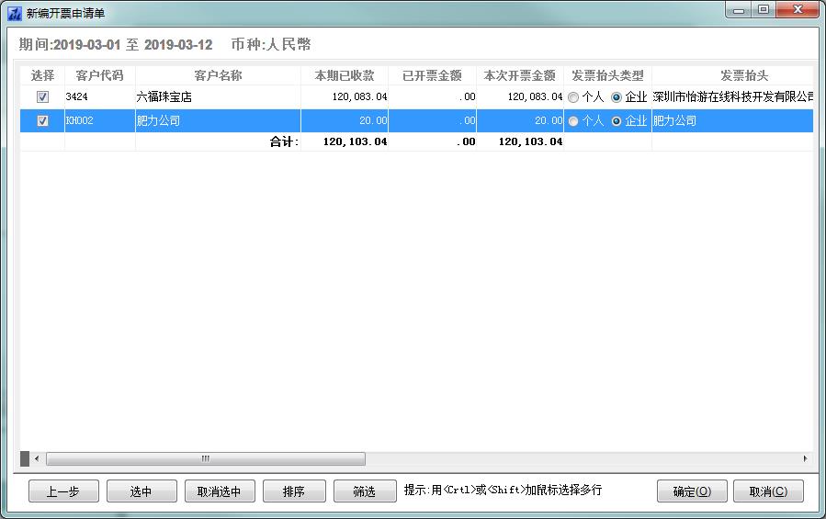Screen dimensions: 826x519
Task: Select 企业 radio for 六福珠宝店 row
Action: click(617, 97)
